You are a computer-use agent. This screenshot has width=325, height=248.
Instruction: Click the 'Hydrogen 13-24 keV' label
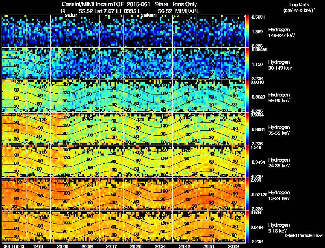click(x=279, y=195)
